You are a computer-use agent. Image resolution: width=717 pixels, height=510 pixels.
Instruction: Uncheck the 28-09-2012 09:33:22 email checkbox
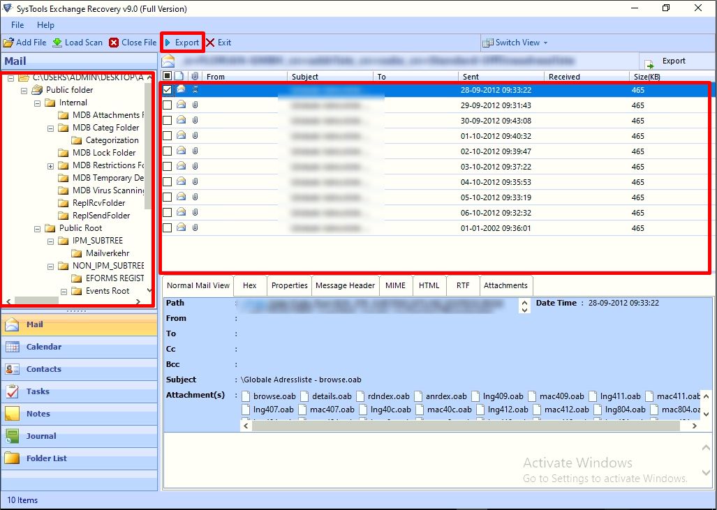[x=168, y=89]
